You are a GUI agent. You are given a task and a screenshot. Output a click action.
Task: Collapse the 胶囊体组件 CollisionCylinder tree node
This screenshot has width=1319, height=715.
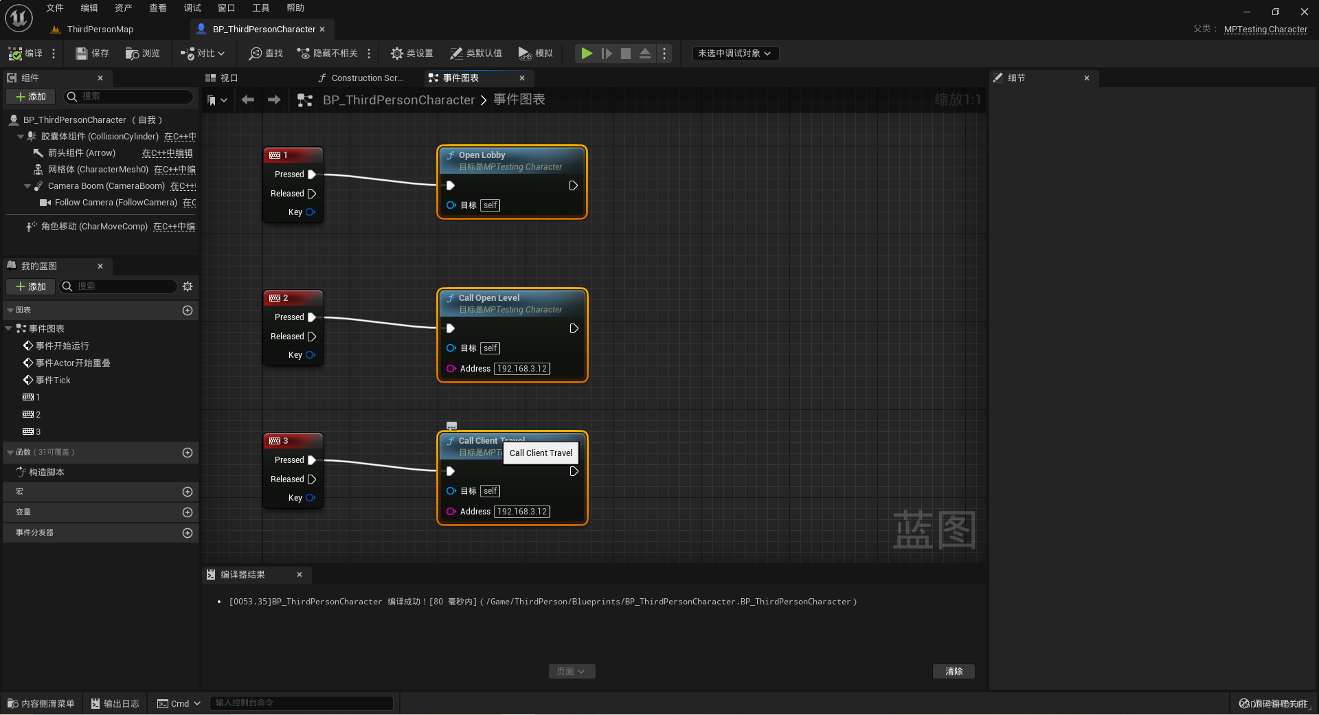pos(21,137)
